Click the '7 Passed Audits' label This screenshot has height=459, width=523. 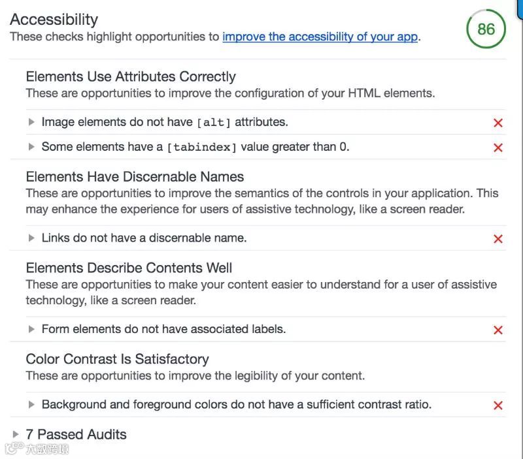[76, 434]
